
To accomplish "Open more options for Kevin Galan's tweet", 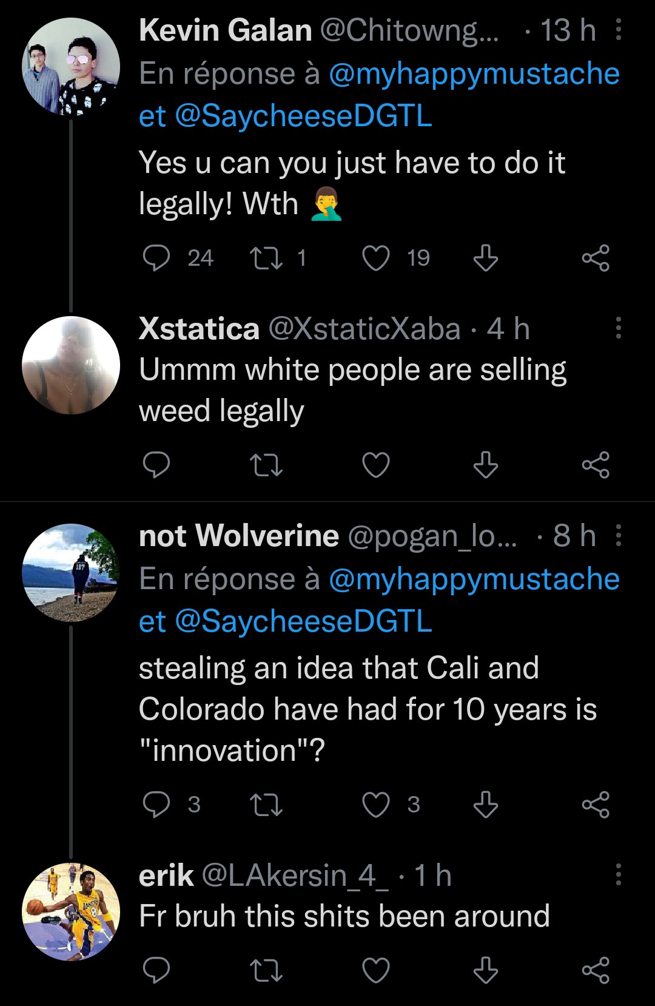I will point(618,30).
